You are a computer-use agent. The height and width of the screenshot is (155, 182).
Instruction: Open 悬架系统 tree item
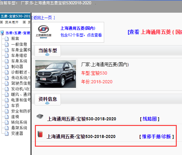pos(19,128)
